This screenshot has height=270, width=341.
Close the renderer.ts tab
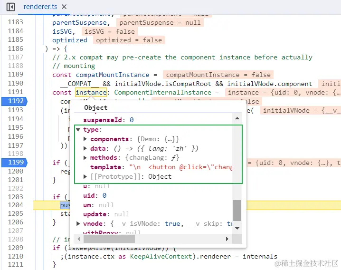coord(64,7)
